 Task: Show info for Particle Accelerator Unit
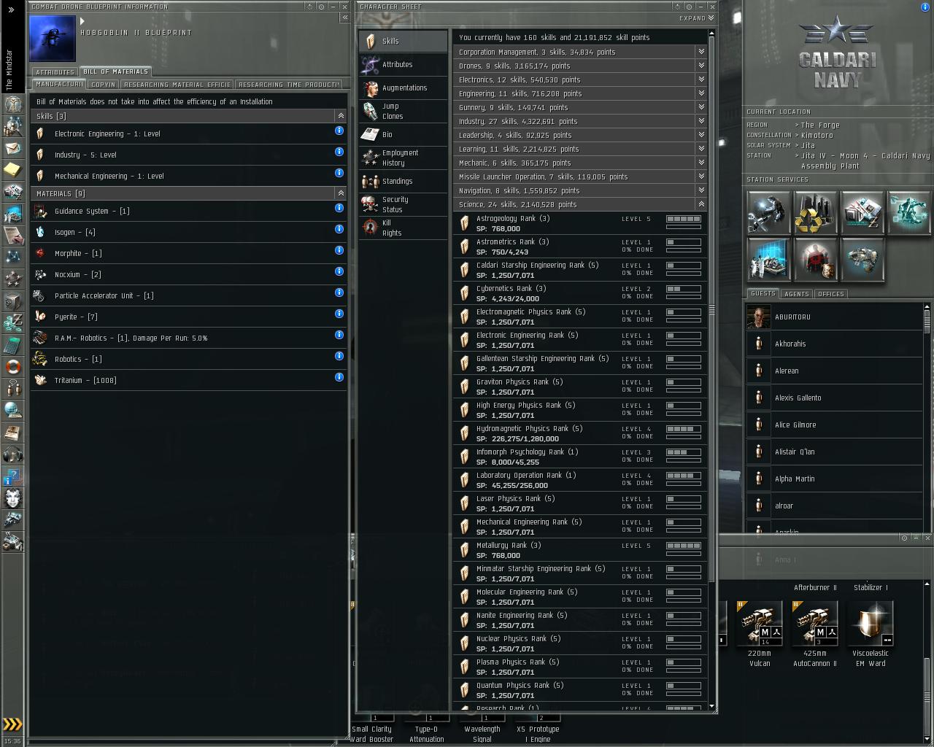(339, 293)
